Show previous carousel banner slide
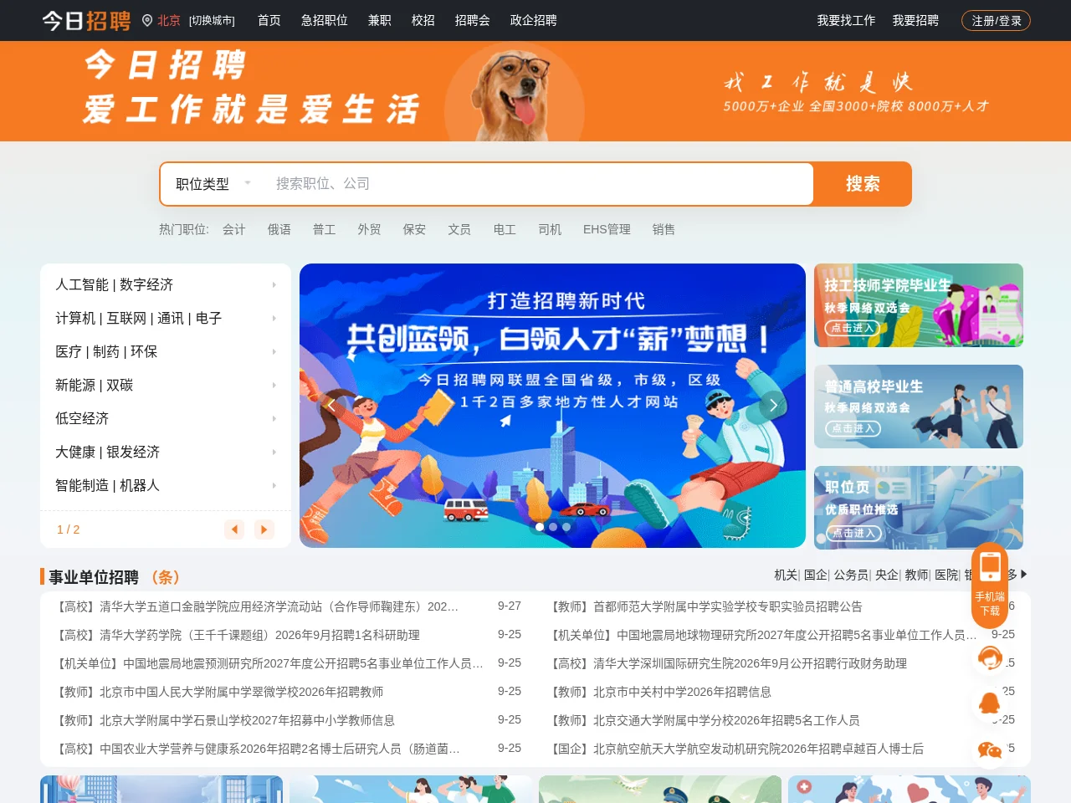 click(x=331, y=406)
